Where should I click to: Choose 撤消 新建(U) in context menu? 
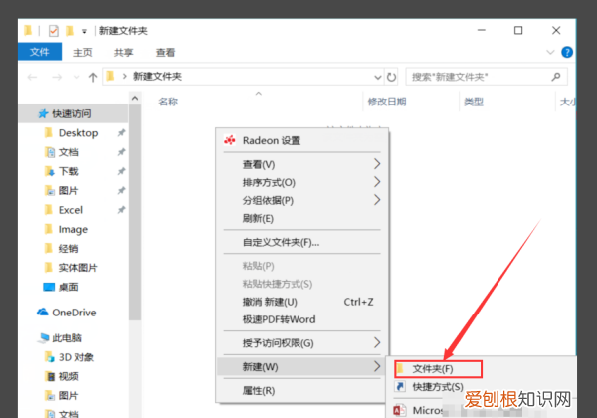(301, 302)
